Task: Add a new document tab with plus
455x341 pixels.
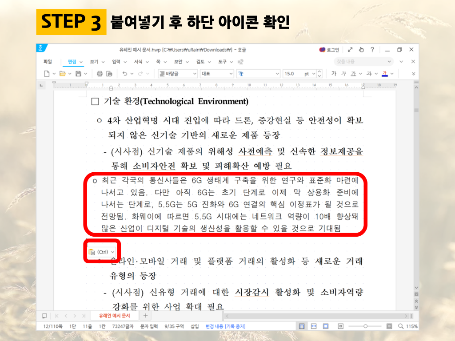Action: (145, 316)
